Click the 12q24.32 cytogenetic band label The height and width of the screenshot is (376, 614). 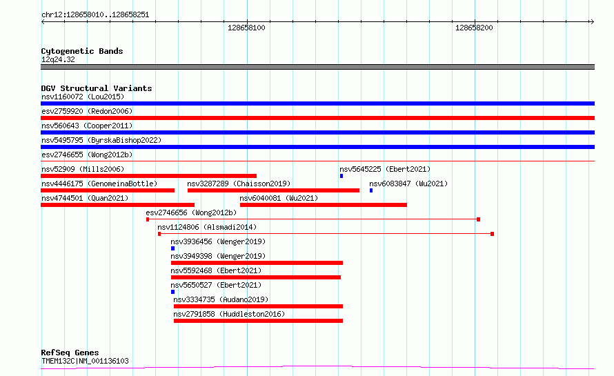tap(58, 59)
